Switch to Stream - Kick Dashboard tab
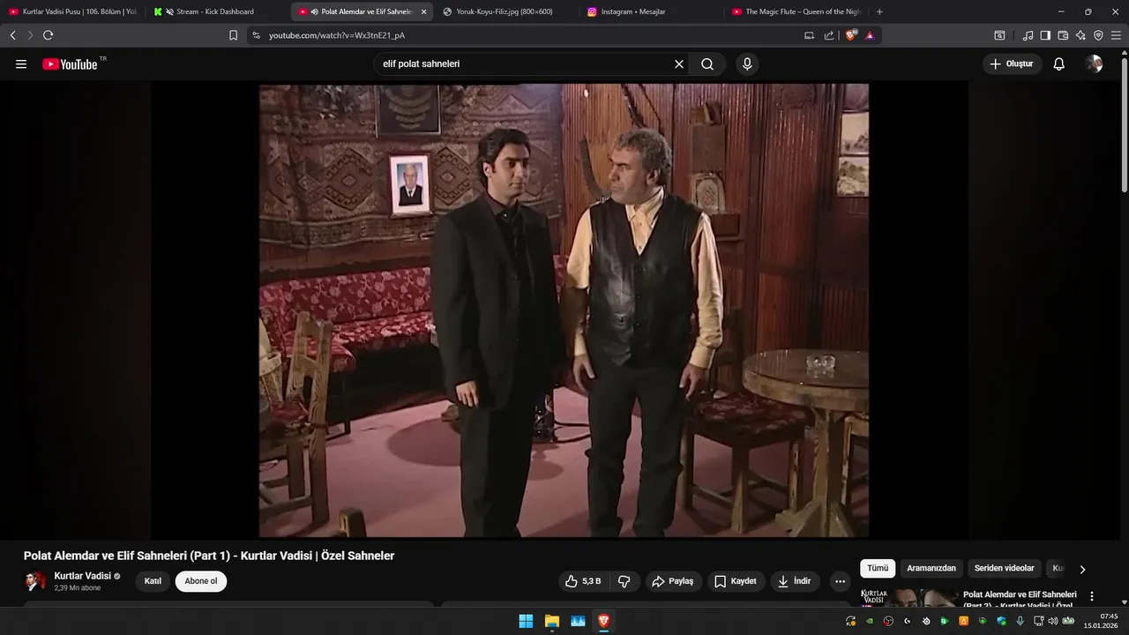This screenshot has height=635, width=1129. pyautogui.click(x=217, y=11)
